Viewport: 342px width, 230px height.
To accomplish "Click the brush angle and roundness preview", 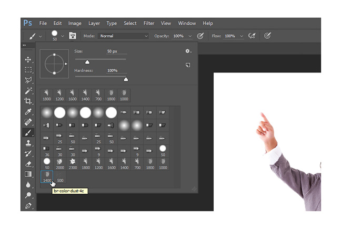I will [54, 64].
